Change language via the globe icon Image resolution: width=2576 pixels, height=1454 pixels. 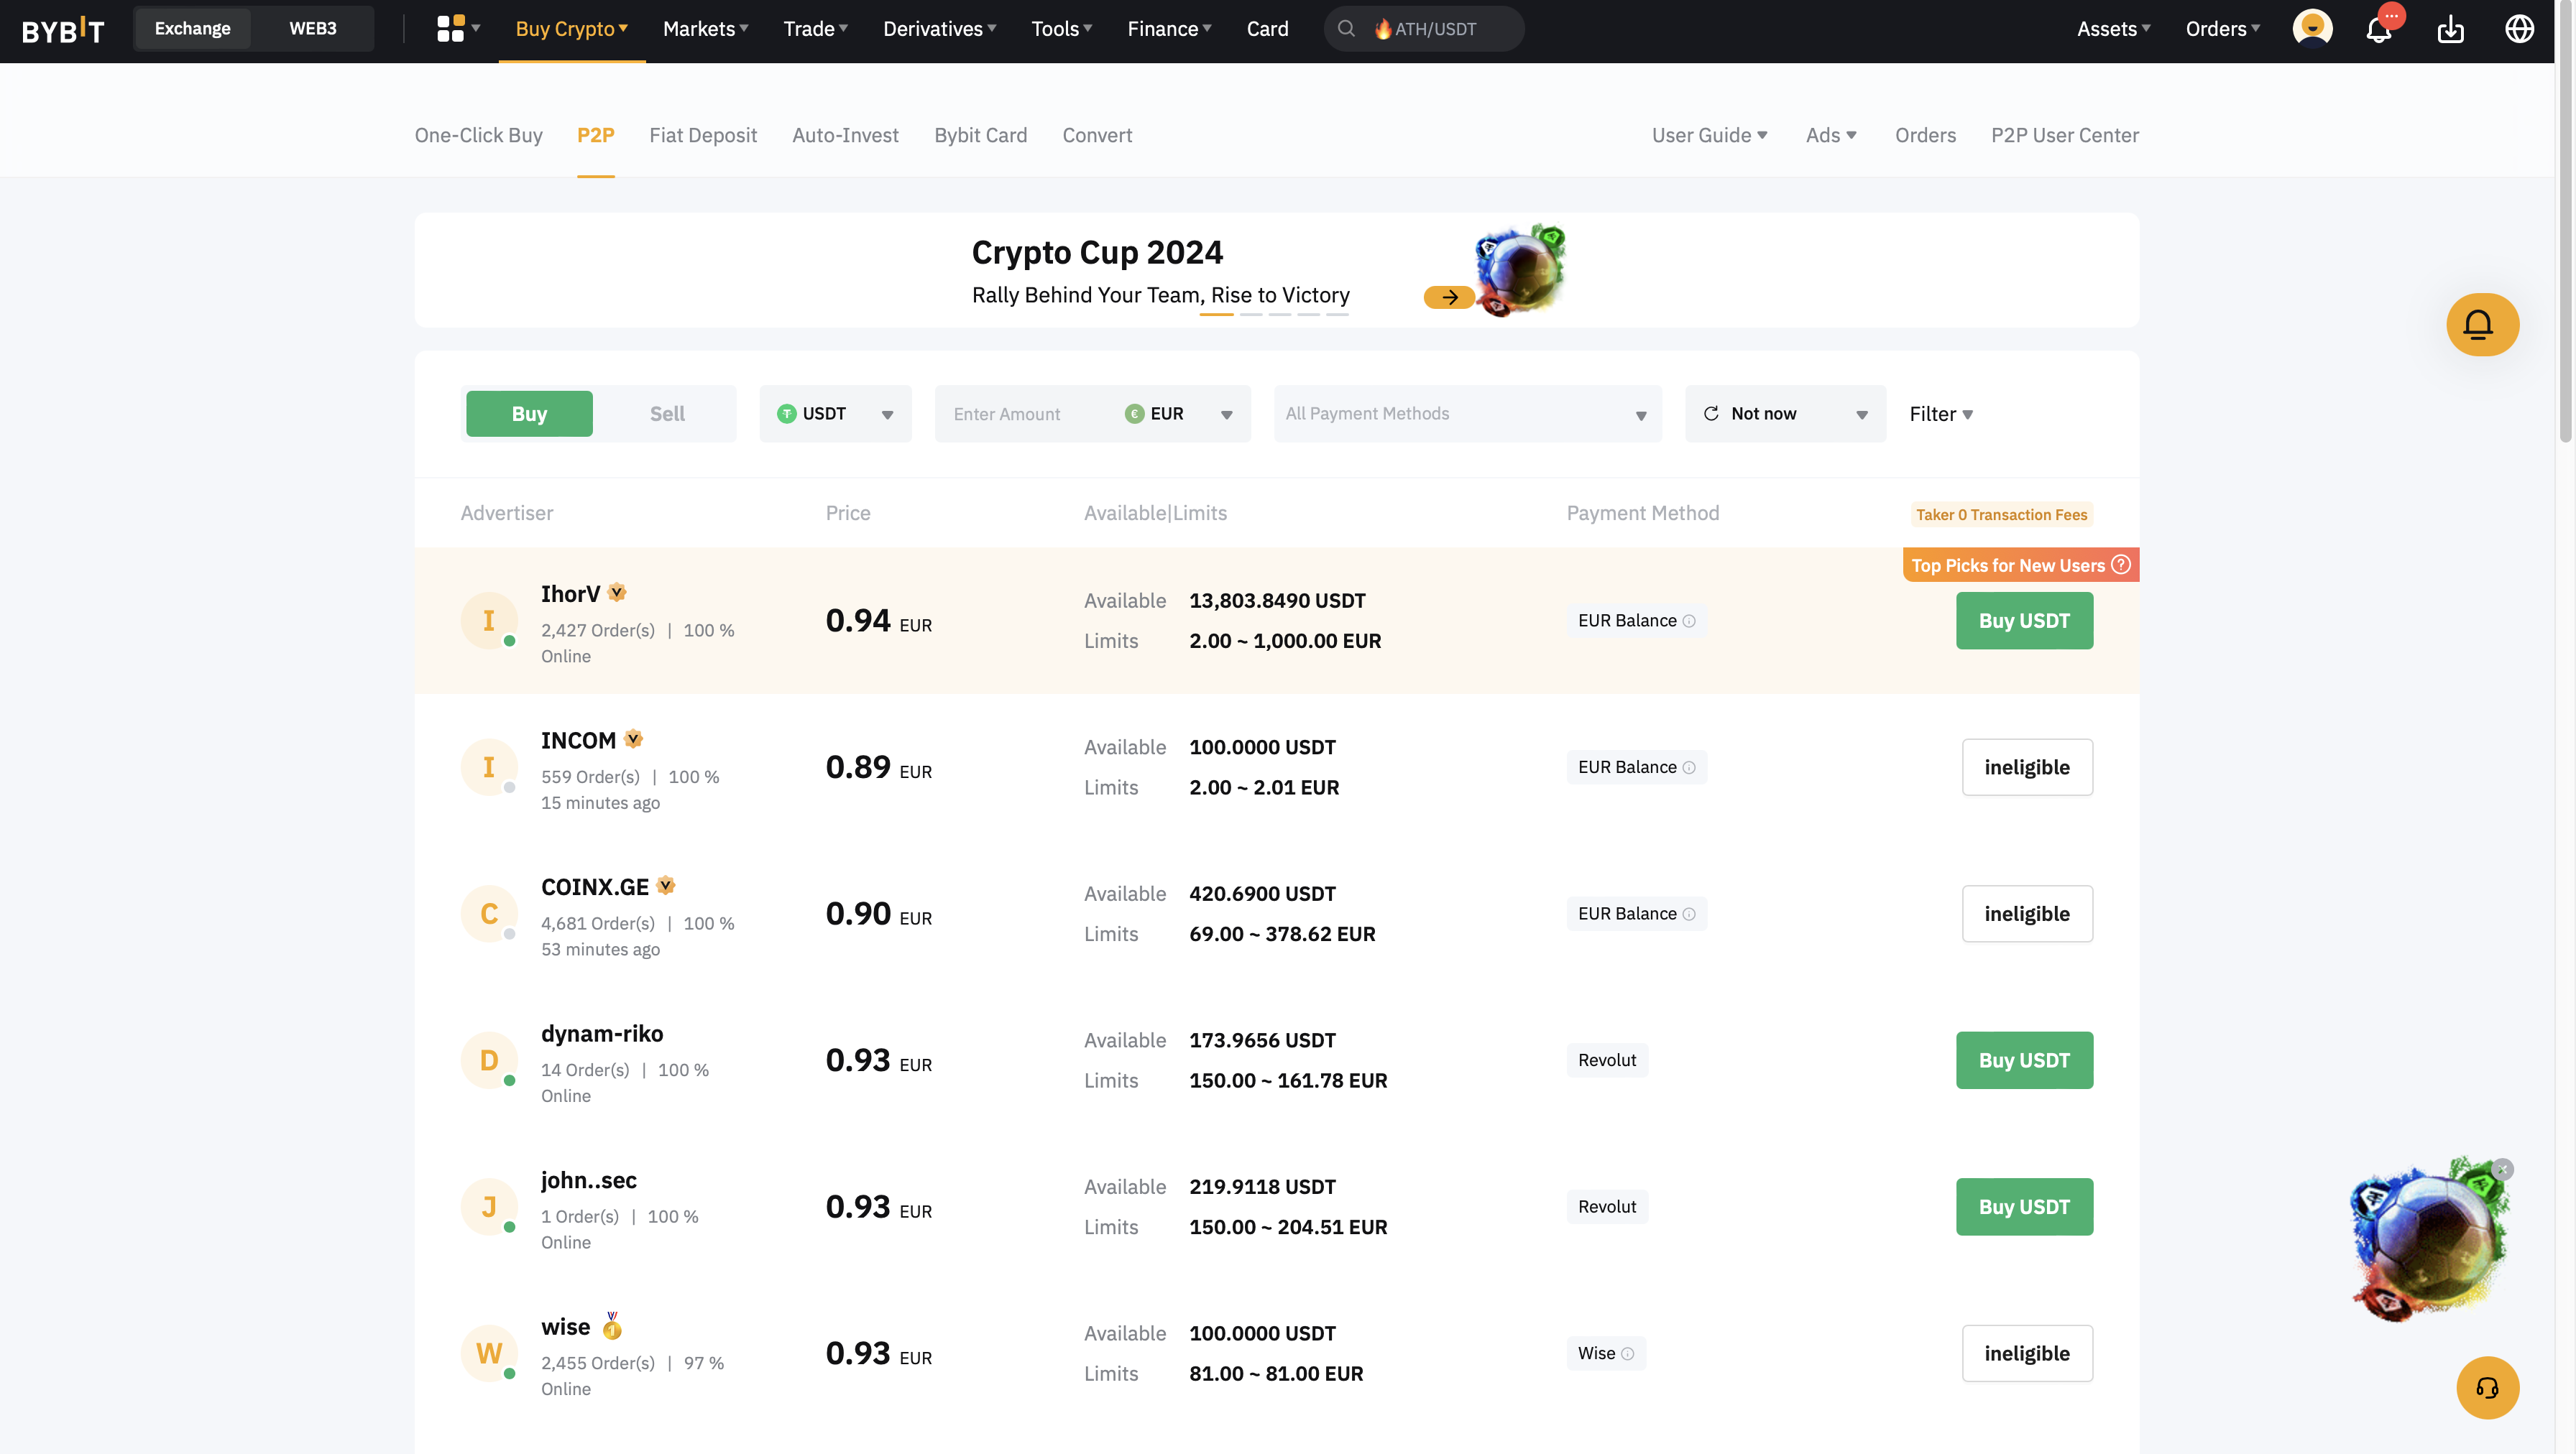[2520, 28]
